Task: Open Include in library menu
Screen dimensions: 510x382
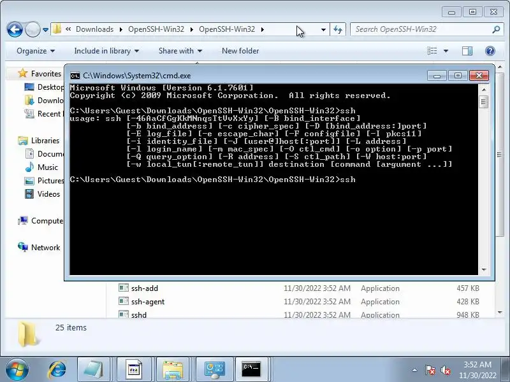Action: click(x=106, y=51)
